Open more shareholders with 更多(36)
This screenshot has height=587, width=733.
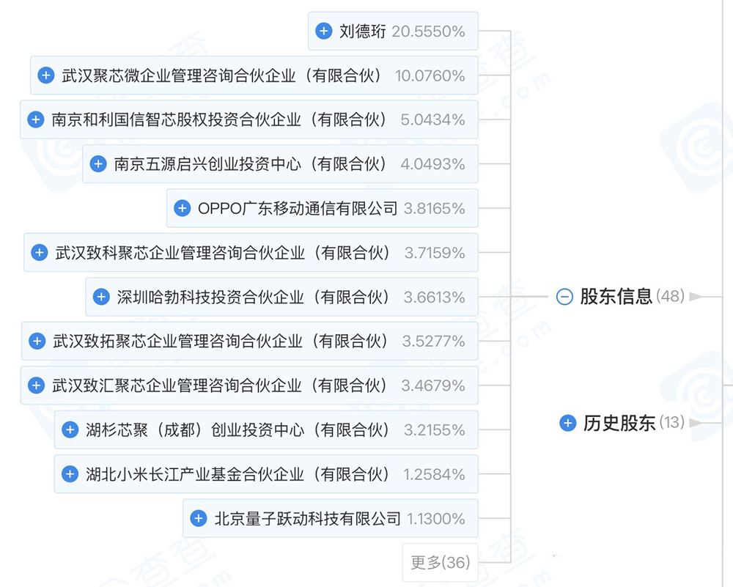tap(440, 562)
